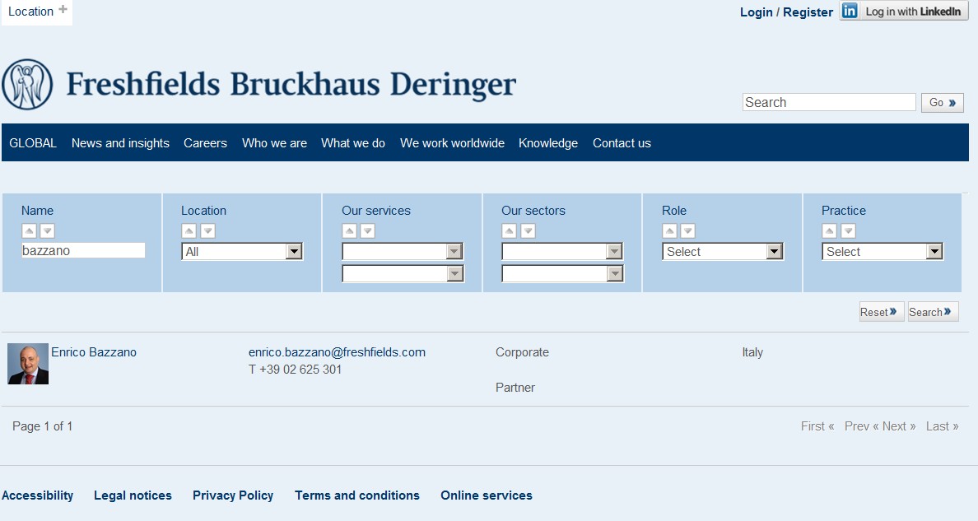Viewport: 978px width, 521px height.
Task: Click the people Search button
Action: pos(933,312)
